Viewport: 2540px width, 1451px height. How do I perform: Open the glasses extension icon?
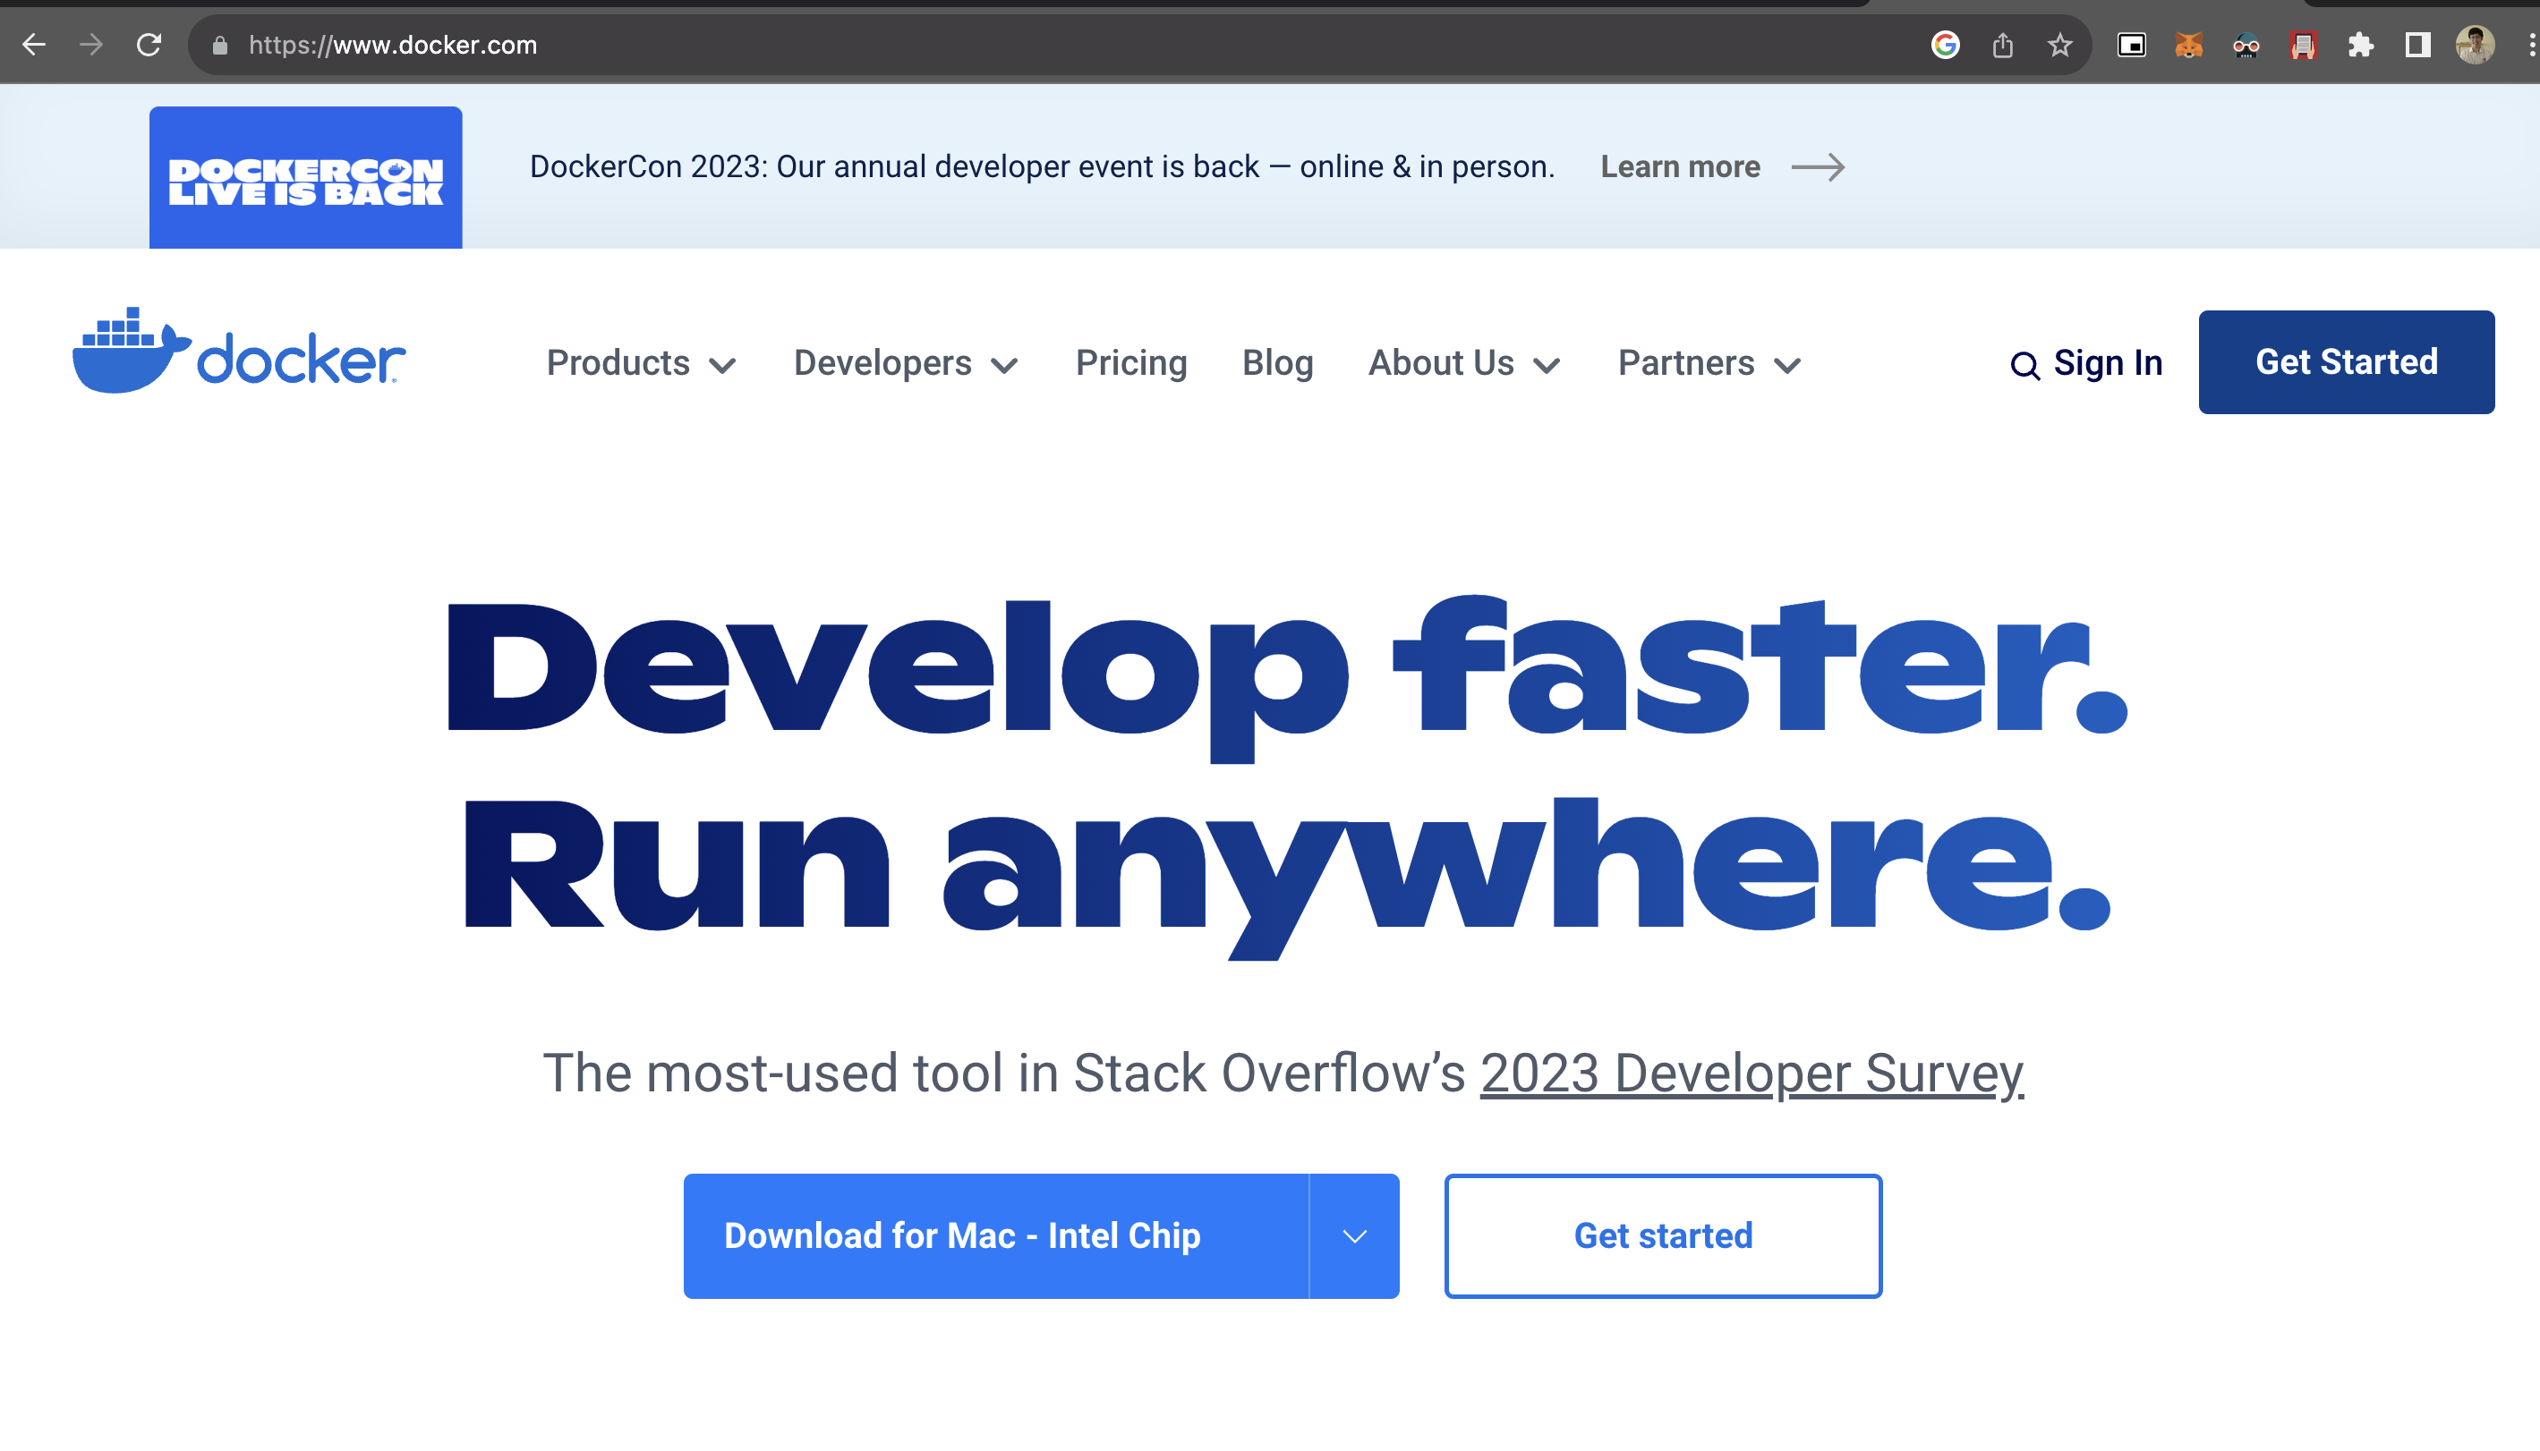(x=2246, y=45)
